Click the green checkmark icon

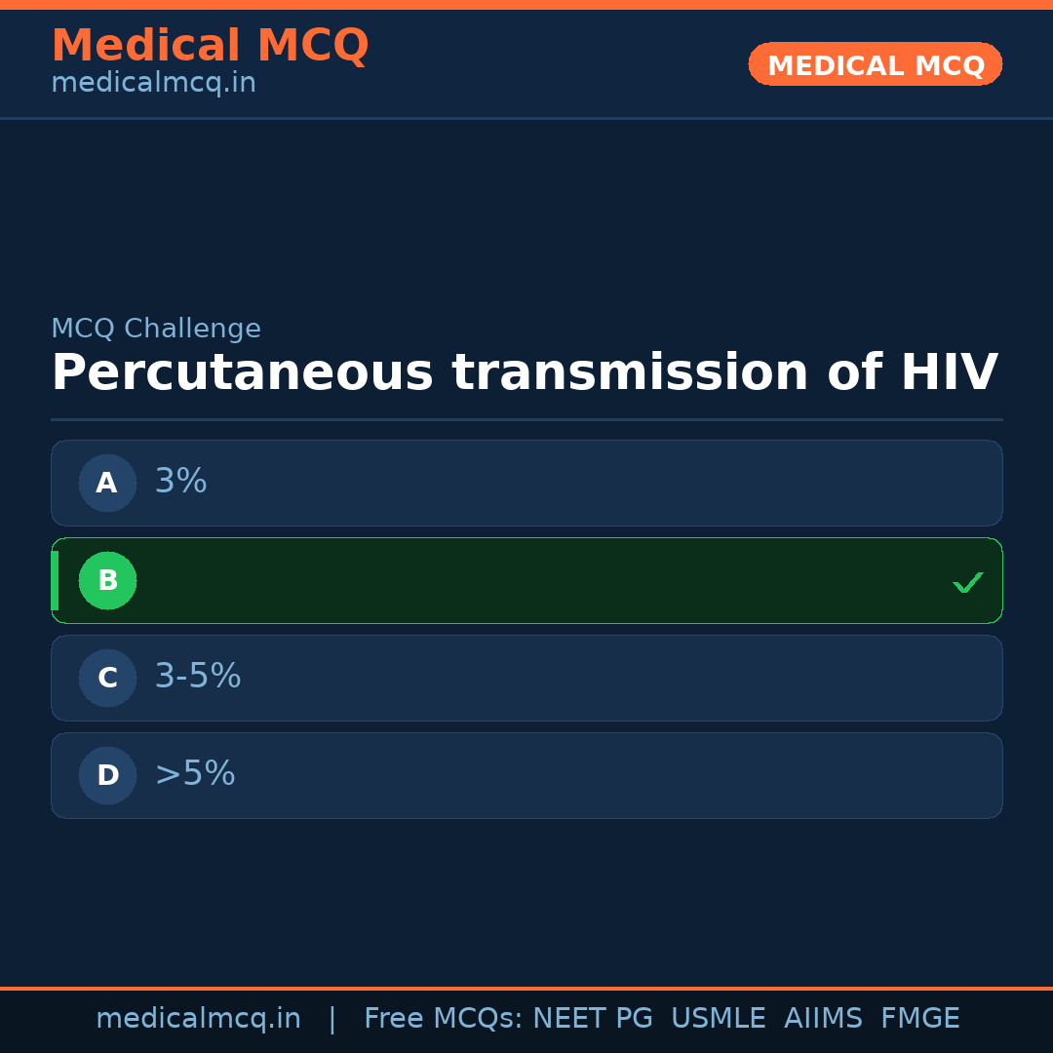pos(967,582)
